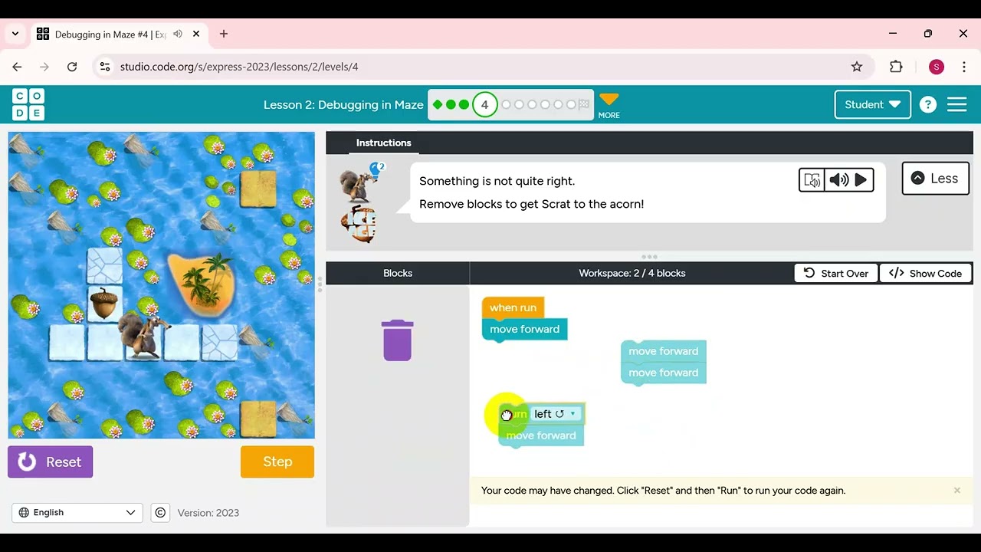981x552 pixels.
Task: Select the lower detached move forward block
Action: point(663,373)
